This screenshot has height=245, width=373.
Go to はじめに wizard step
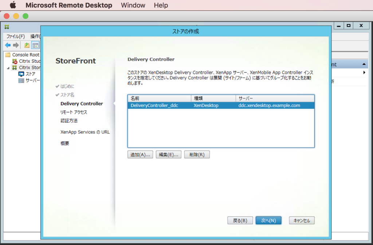pos(67,86)
